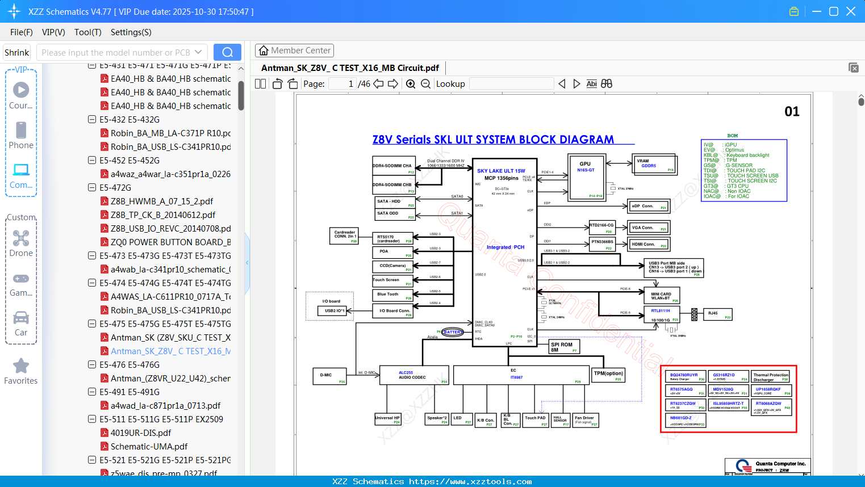Zoom out of the schematic
The image size is (865, 487).
[425, 84]
